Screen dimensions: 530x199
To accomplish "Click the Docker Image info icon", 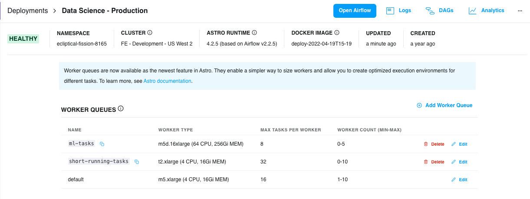I will (x=337, y=33).
